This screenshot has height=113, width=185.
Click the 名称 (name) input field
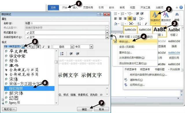point(67,23)
